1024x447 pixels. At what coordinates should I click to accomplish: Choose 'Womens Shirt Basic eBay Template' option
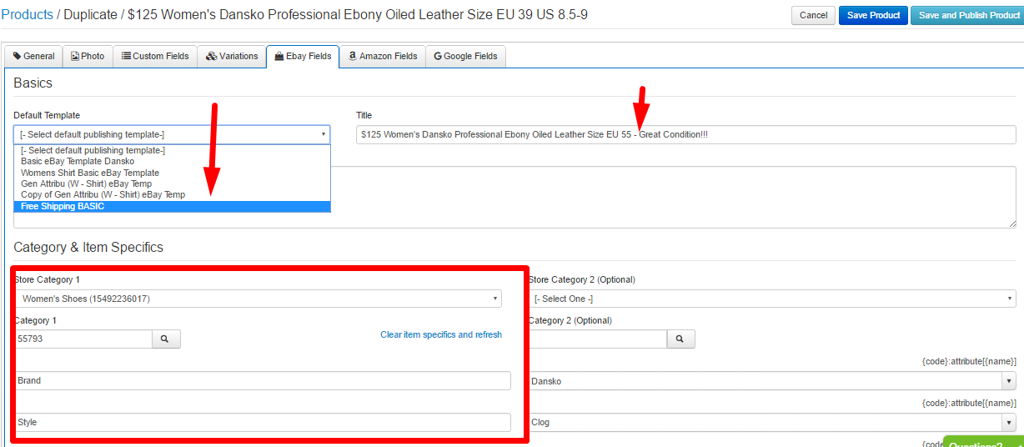coord(172,173)
